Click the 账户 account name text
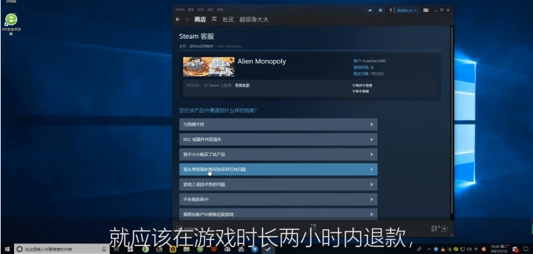533x254 pixels. (x=369, y=61)
